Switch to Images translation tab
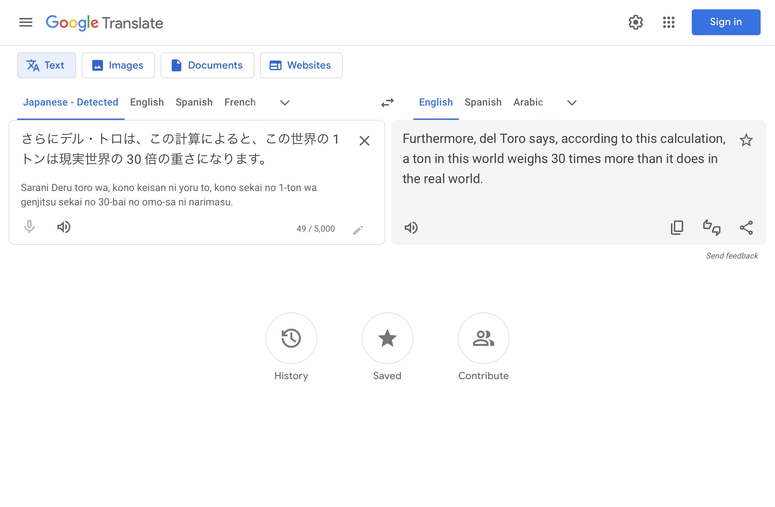 point(118,65)
